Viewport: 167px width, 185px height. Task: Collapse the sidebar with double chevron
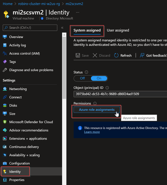[62, 28]
